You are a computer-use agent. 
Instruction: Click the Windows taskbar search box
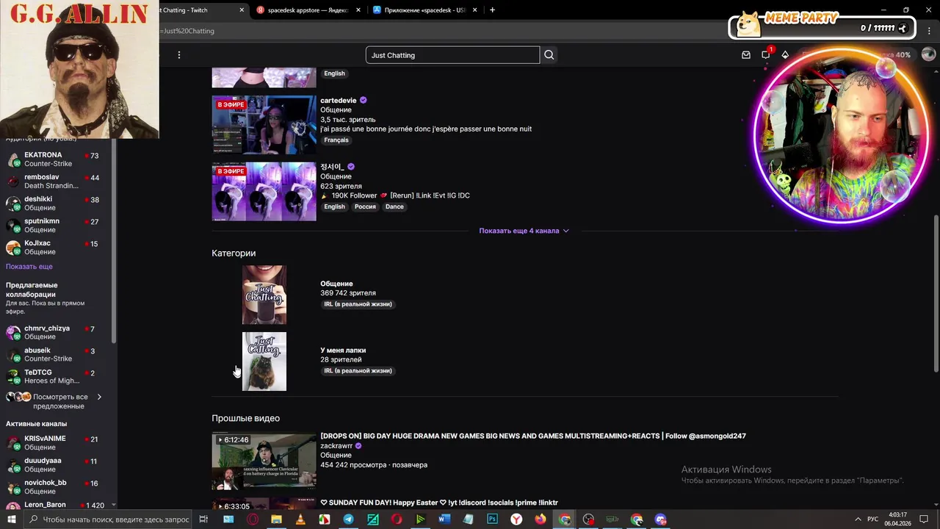108,519
